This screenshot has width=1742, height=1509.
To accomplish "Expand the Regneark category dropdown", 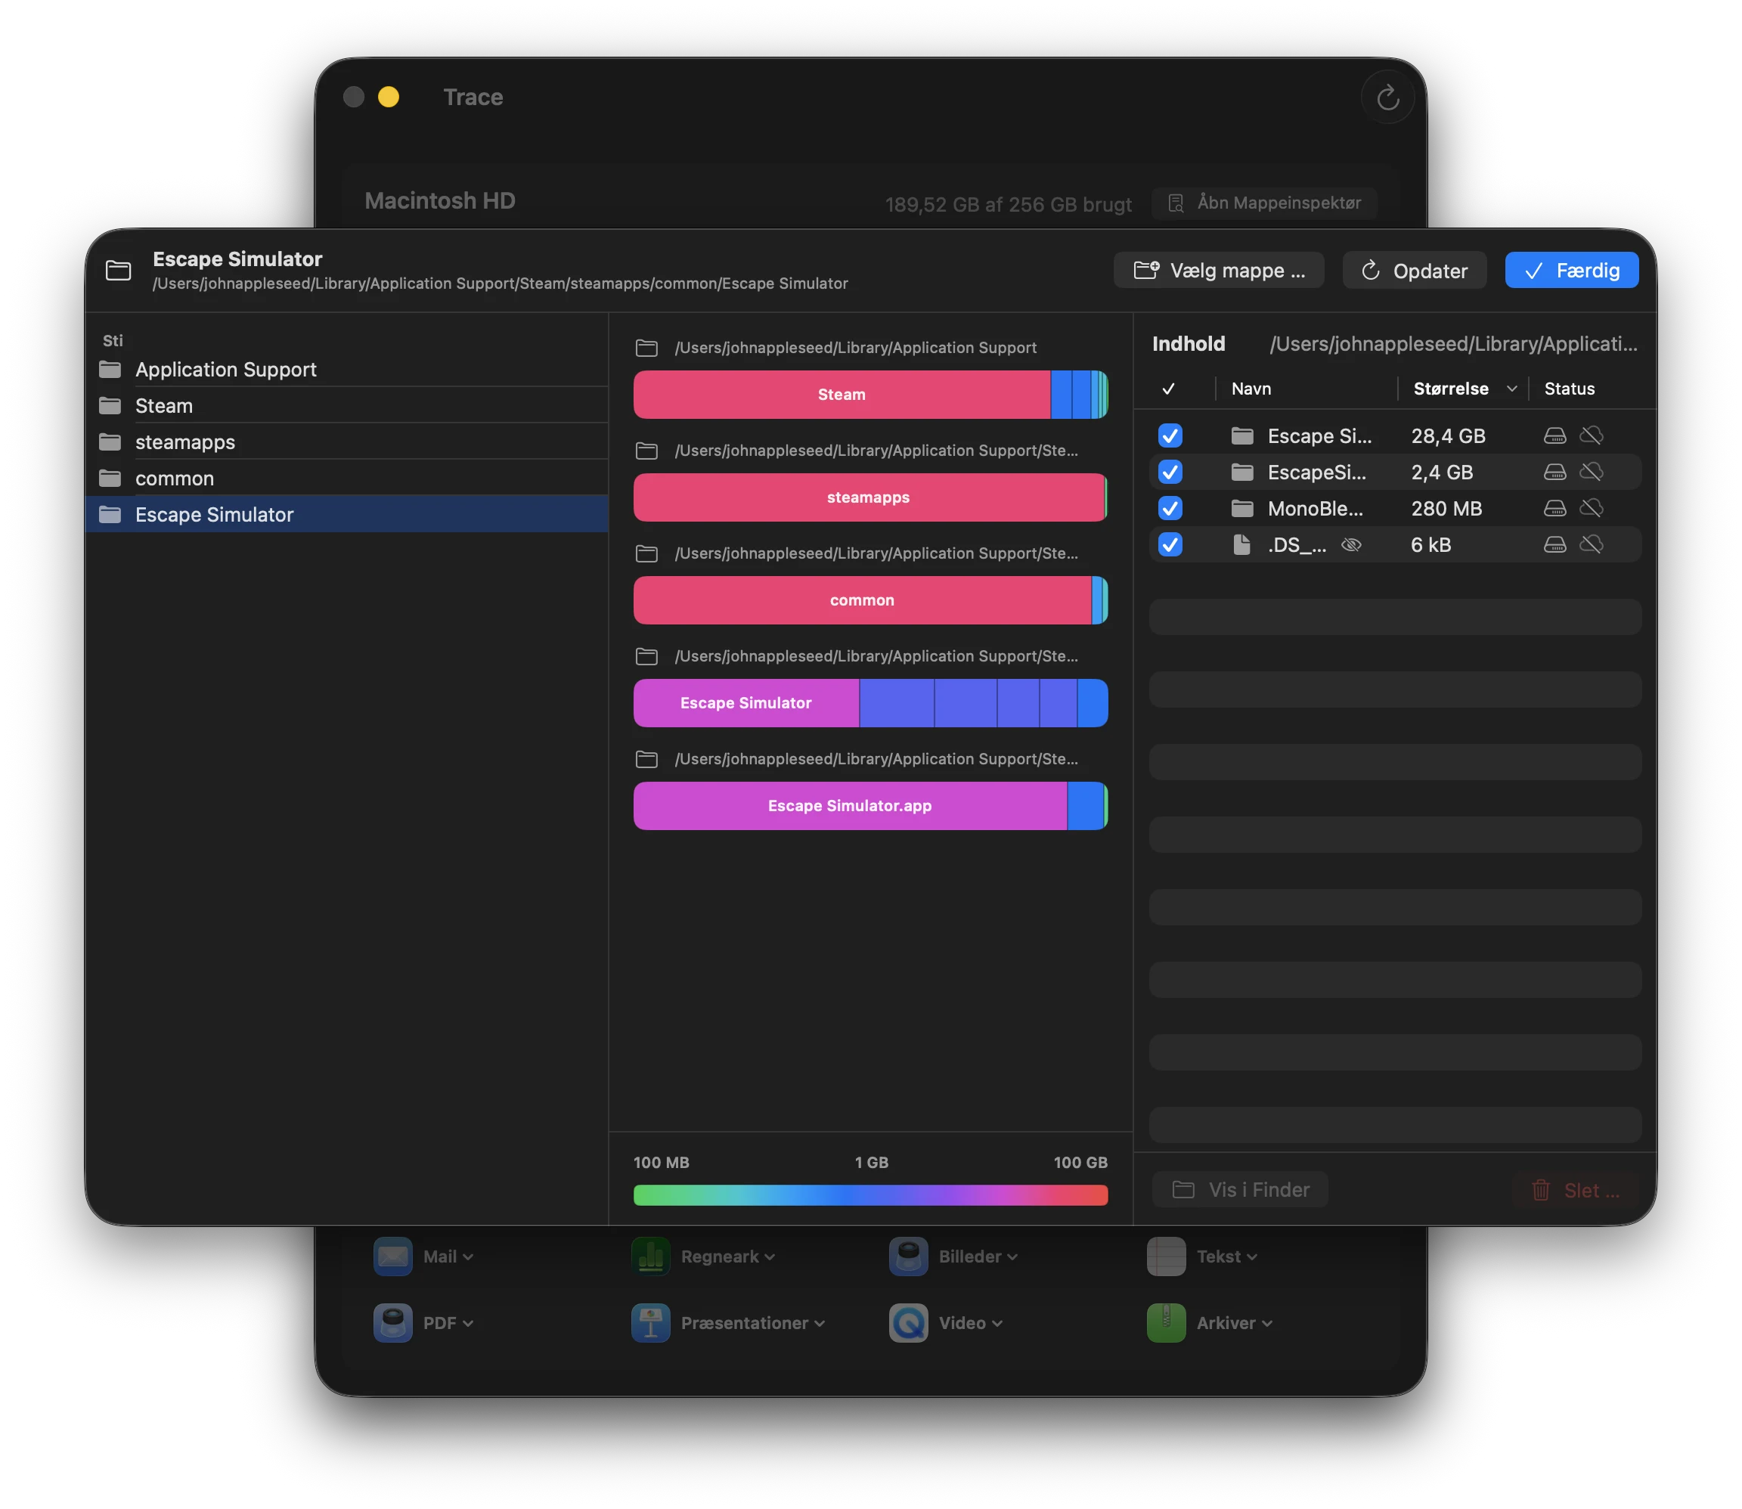I will click(769, 1256).
